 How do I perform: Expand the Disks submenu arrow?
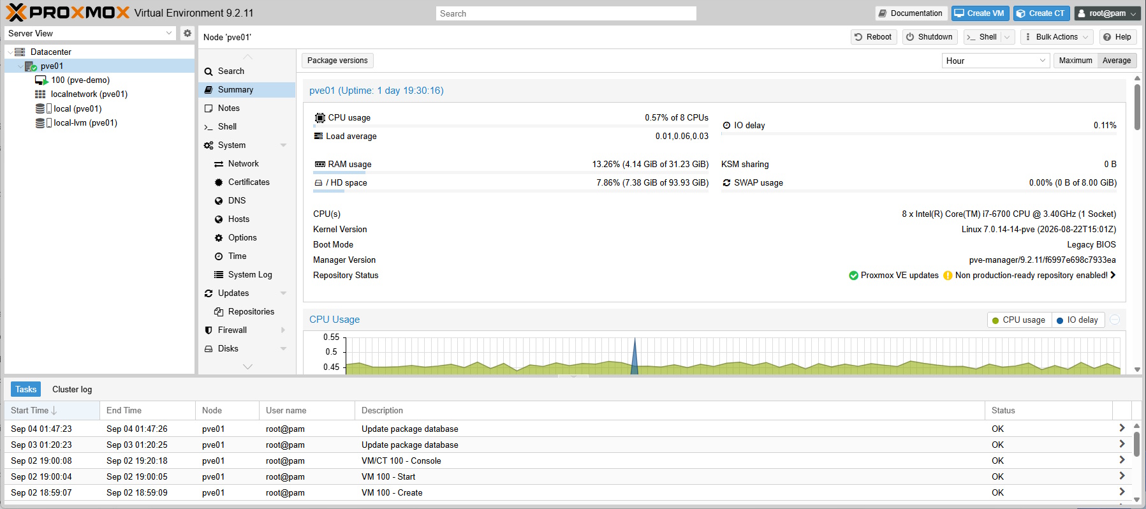click(283, 349)
